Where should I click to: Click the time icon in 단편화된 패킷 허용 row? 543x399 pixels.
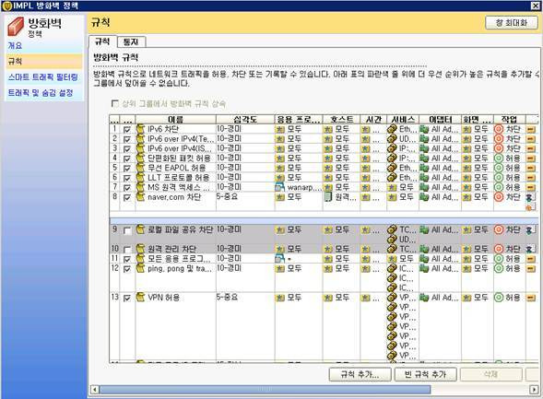coord(365,158)
